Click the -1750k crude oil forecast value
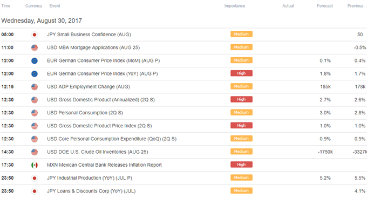This screenshot has width=367, height=198. (x=325, y=152)
